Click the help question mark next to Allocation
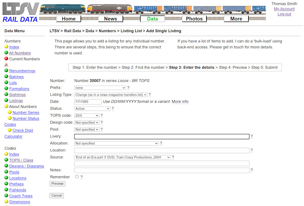Image resolution: width=304 pixels, height=206 pixels. [x=161, y=144]
